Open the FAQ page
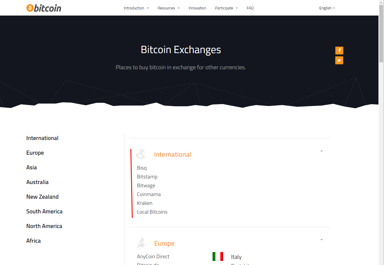The image size is (384, 265). point(250,8)
